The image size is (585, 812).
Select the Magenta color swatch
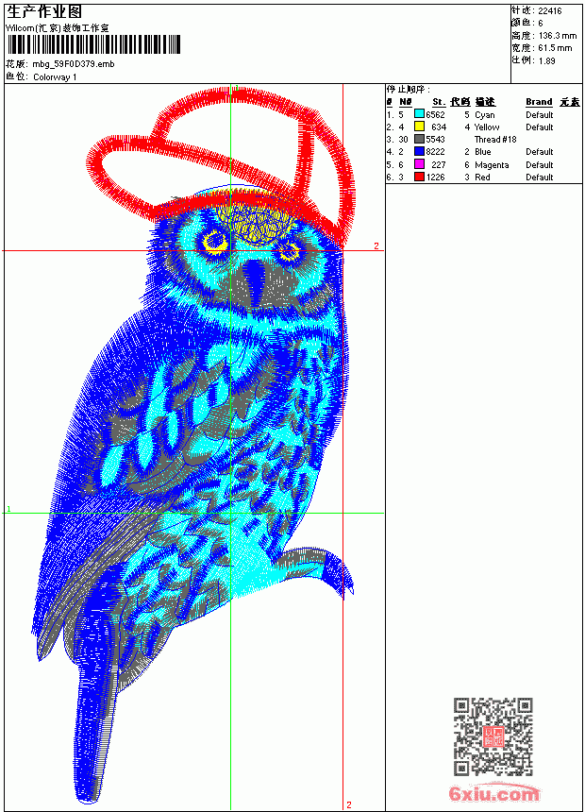[x=419, y=164]
